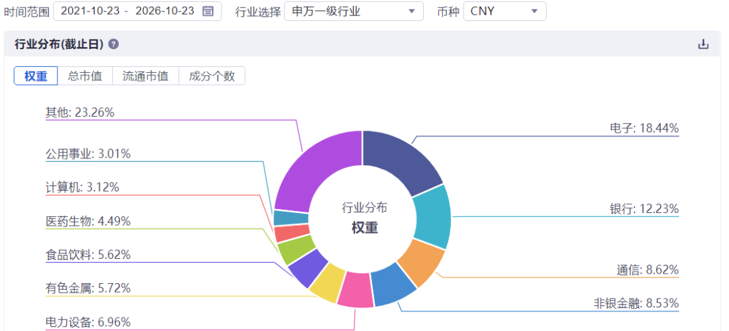Click the 行业选择 label

tap(258, 11)
